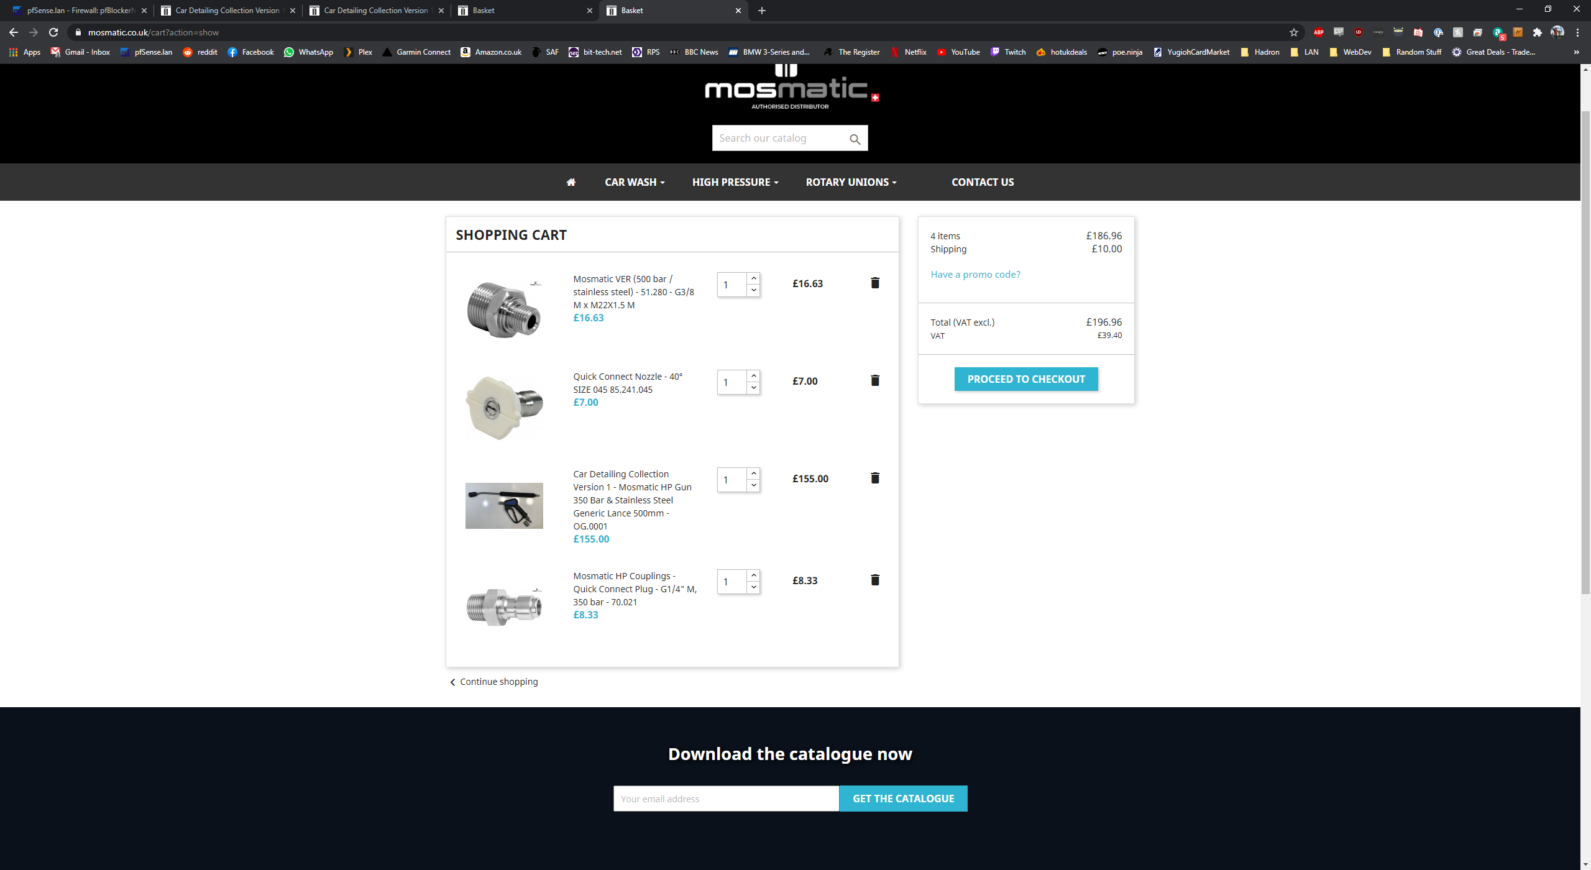Screen dimensions: 1591x870
Task: Decrease quantity of Car Detailing Collection
Action: point(753,485)
